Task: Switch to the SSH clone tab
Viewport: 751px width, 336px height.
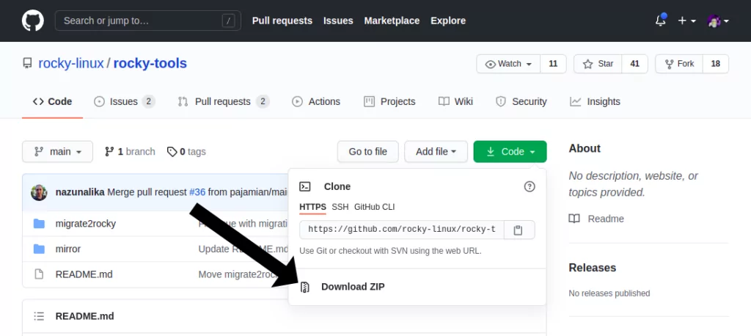Action: pos(340,207)
